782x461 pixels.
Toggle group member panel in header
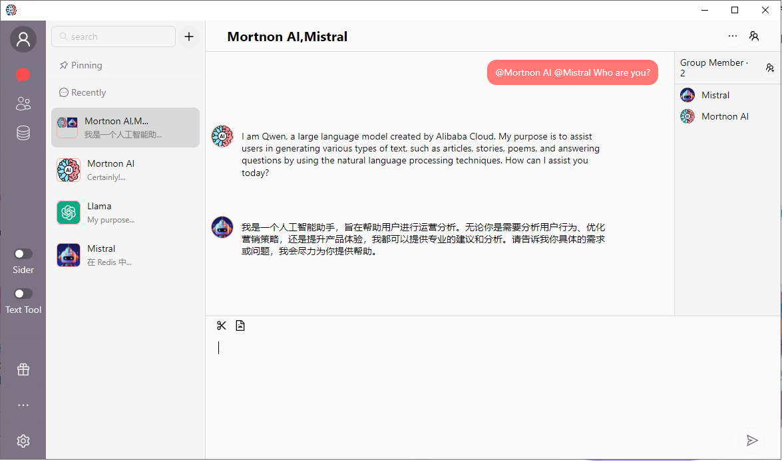(754, 37)
